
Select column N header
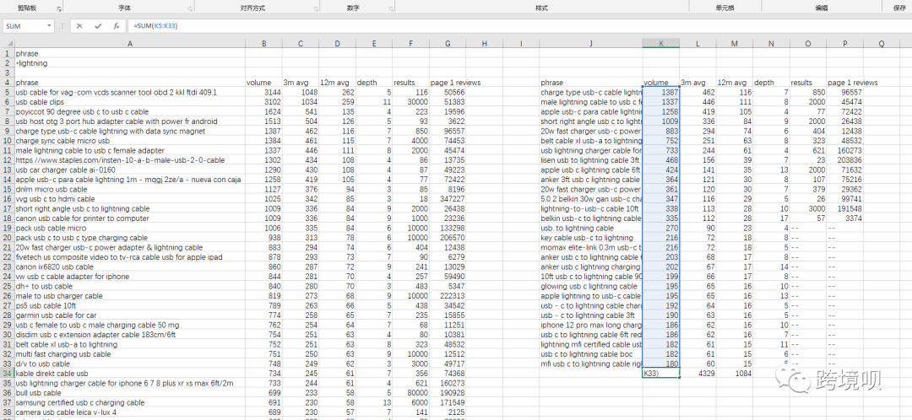click(x=771, y=44)
